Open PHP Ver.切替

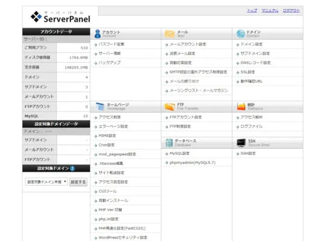[110, 210]
